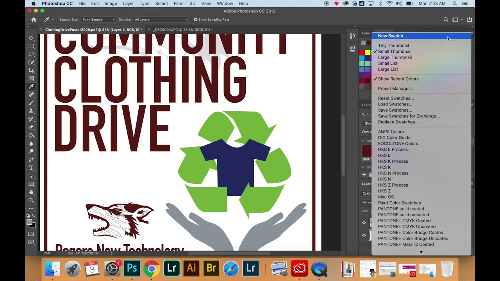Screen dimensions: 500x281
Task: Select the Rectangular Marquee tool
Action: pyautogui.click(x=31, y=46)
